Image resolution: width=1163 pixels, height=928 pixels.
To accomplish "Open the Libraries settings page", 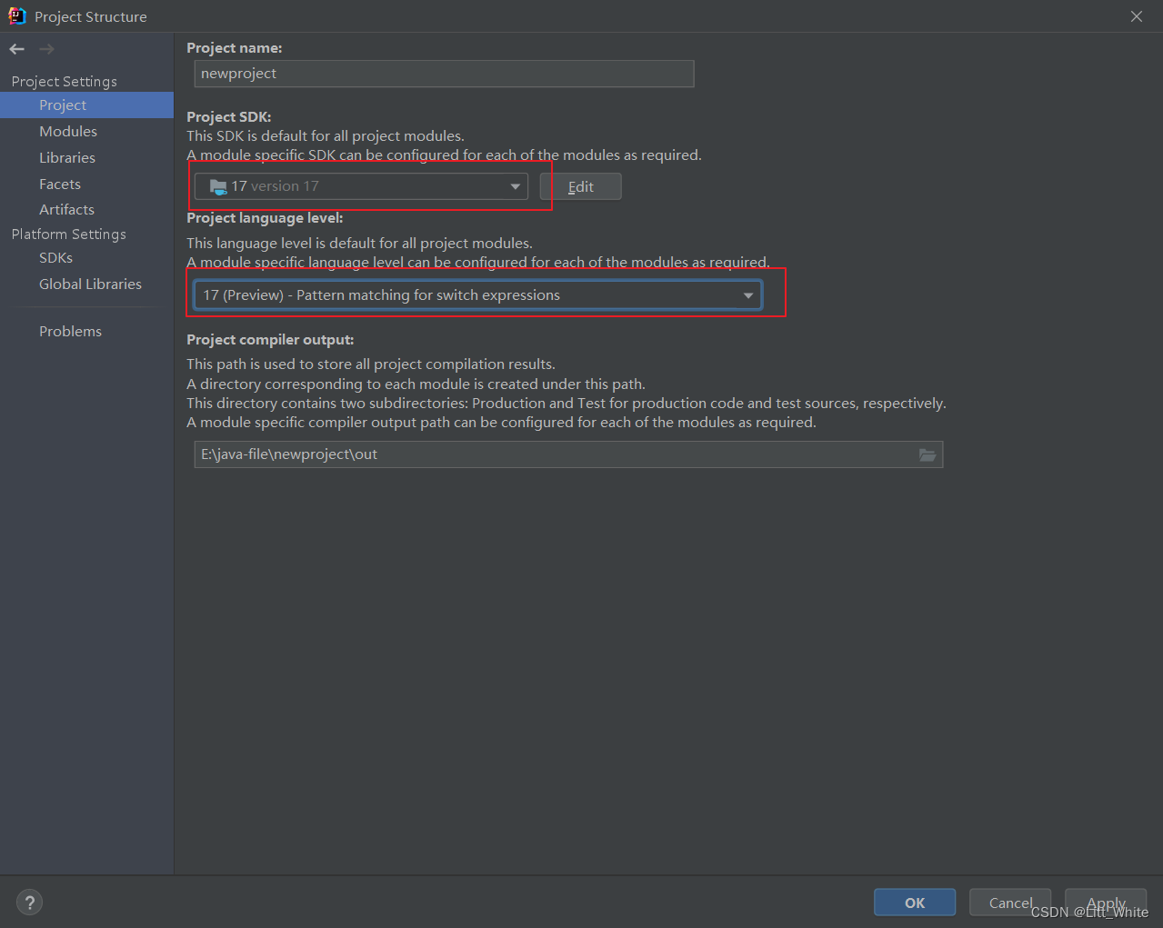I will pyautogui.click(x=86, y=158).
